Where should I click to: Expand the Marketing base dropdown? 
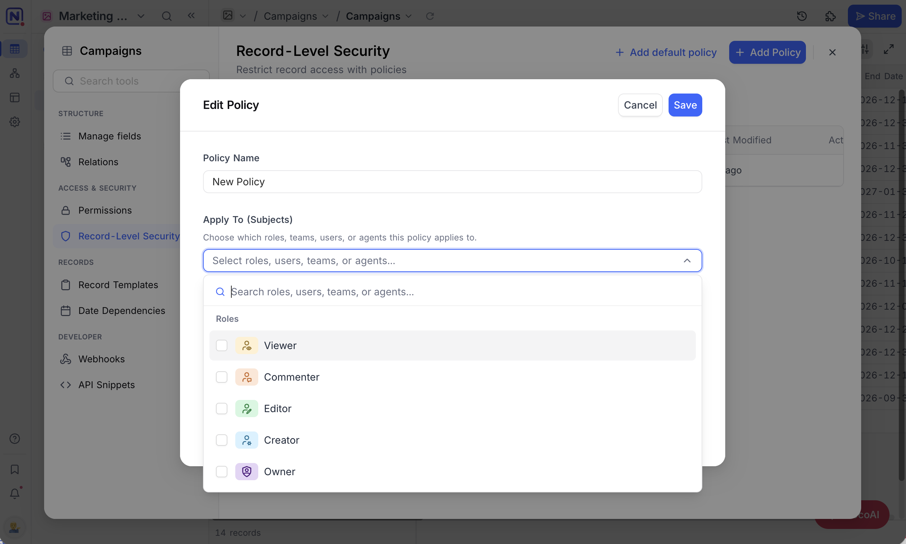pos(141,16)
